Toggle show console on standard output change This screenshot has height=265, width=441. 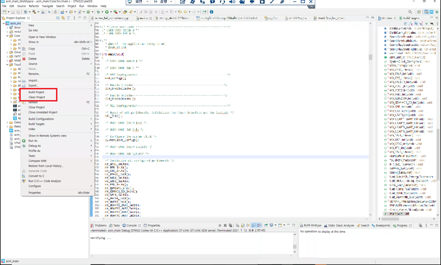tap(254, 225)
